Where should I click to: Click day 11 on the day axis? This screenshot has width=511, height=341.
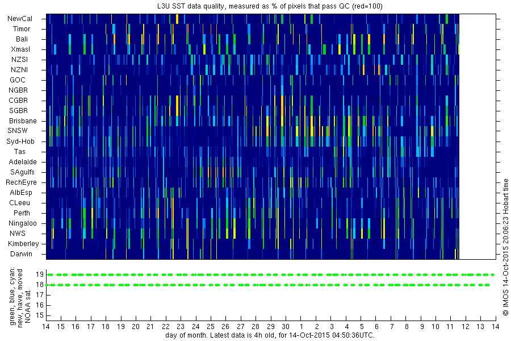(x=450, y=327)
